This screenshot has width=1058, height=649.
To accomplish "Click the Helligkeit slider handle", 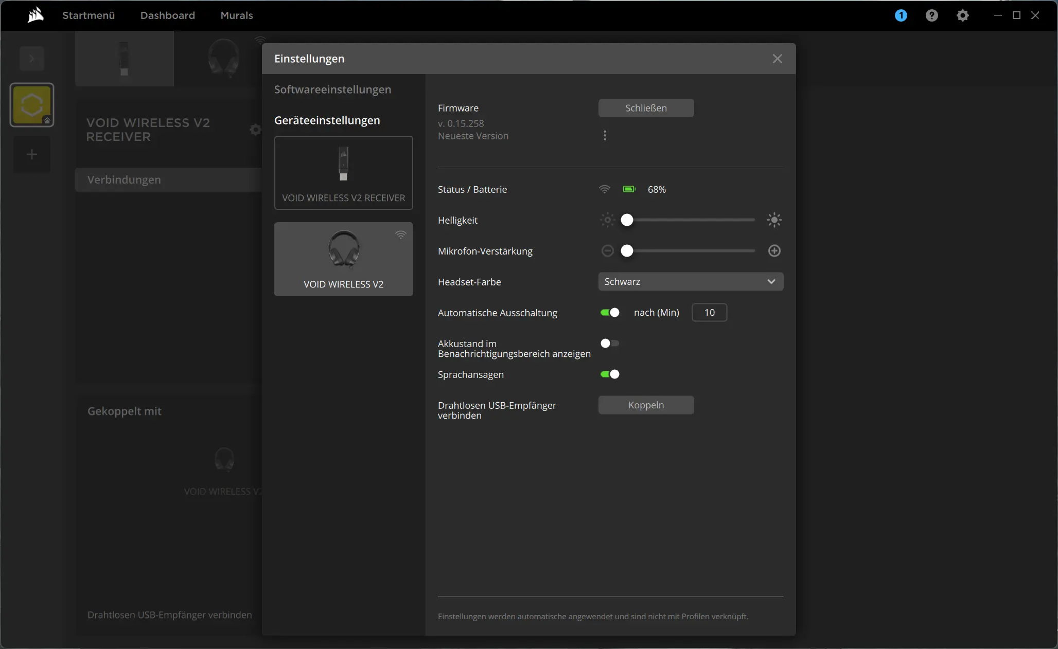I will coord(627,220).
